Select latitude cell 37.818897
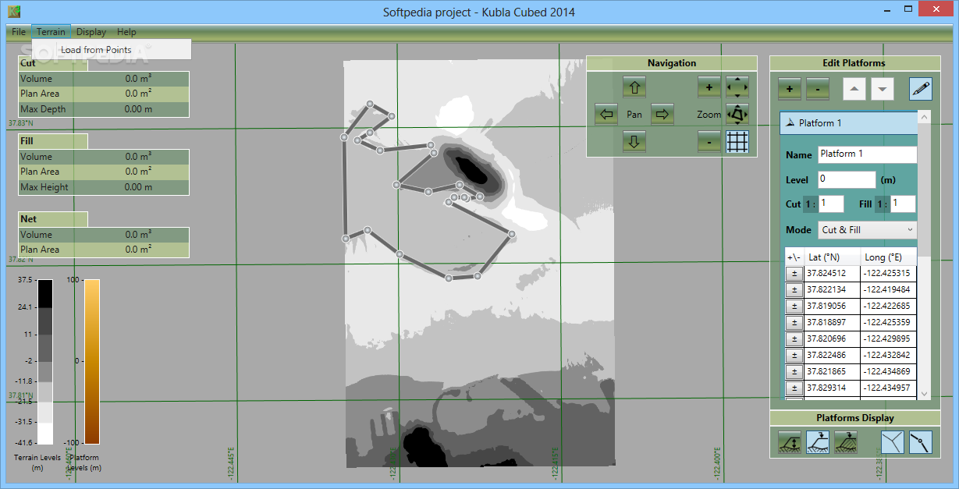959x489 pixels. pyautogui.click(x=832, y=323)
